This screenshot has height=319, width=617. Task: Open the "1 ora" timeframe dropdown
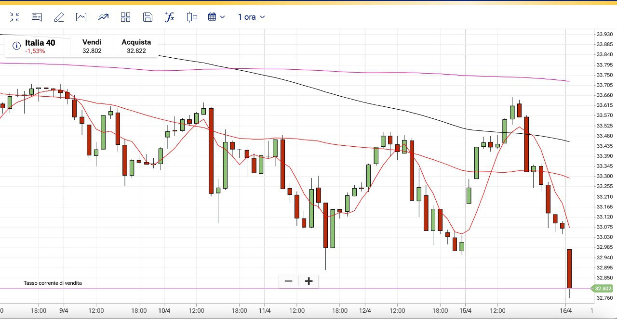point(251,17)
